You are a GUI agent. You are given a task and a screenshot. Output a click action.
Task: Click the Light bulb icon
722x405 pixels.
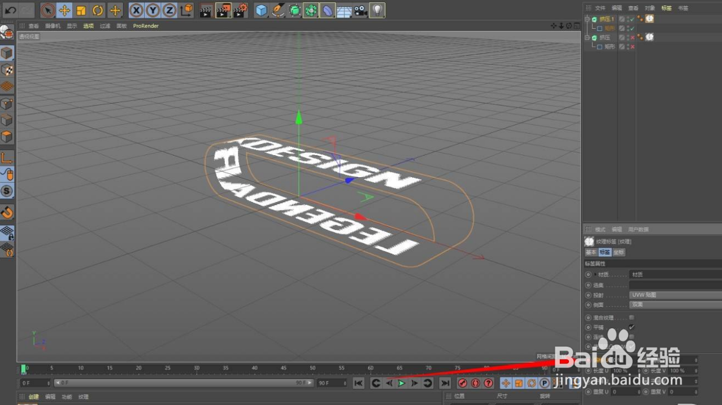[377, 10]
